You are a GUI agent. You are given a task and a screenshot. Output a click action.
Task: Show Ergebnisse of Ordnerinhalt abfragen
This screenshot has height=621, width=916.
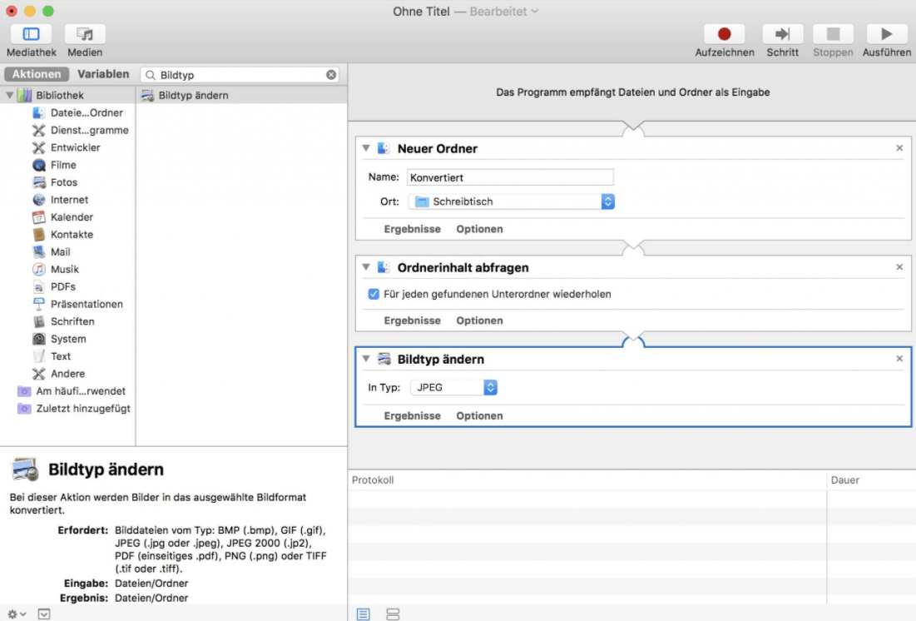pos(413,320)
